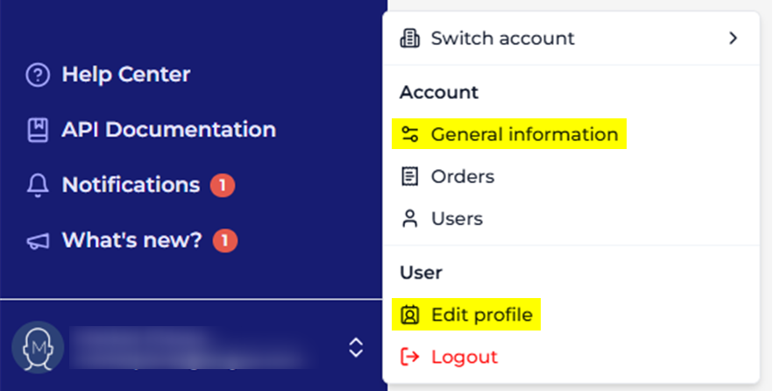The image size is (773, 391).
Task: Select the Orders menu label
Action: (462, 177)
